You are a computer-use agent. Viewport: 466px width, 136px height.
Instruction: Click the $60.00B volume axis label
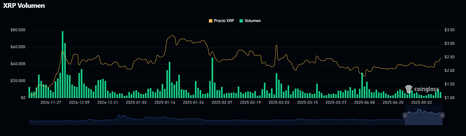pyautogui.click(x=18, y=47)
